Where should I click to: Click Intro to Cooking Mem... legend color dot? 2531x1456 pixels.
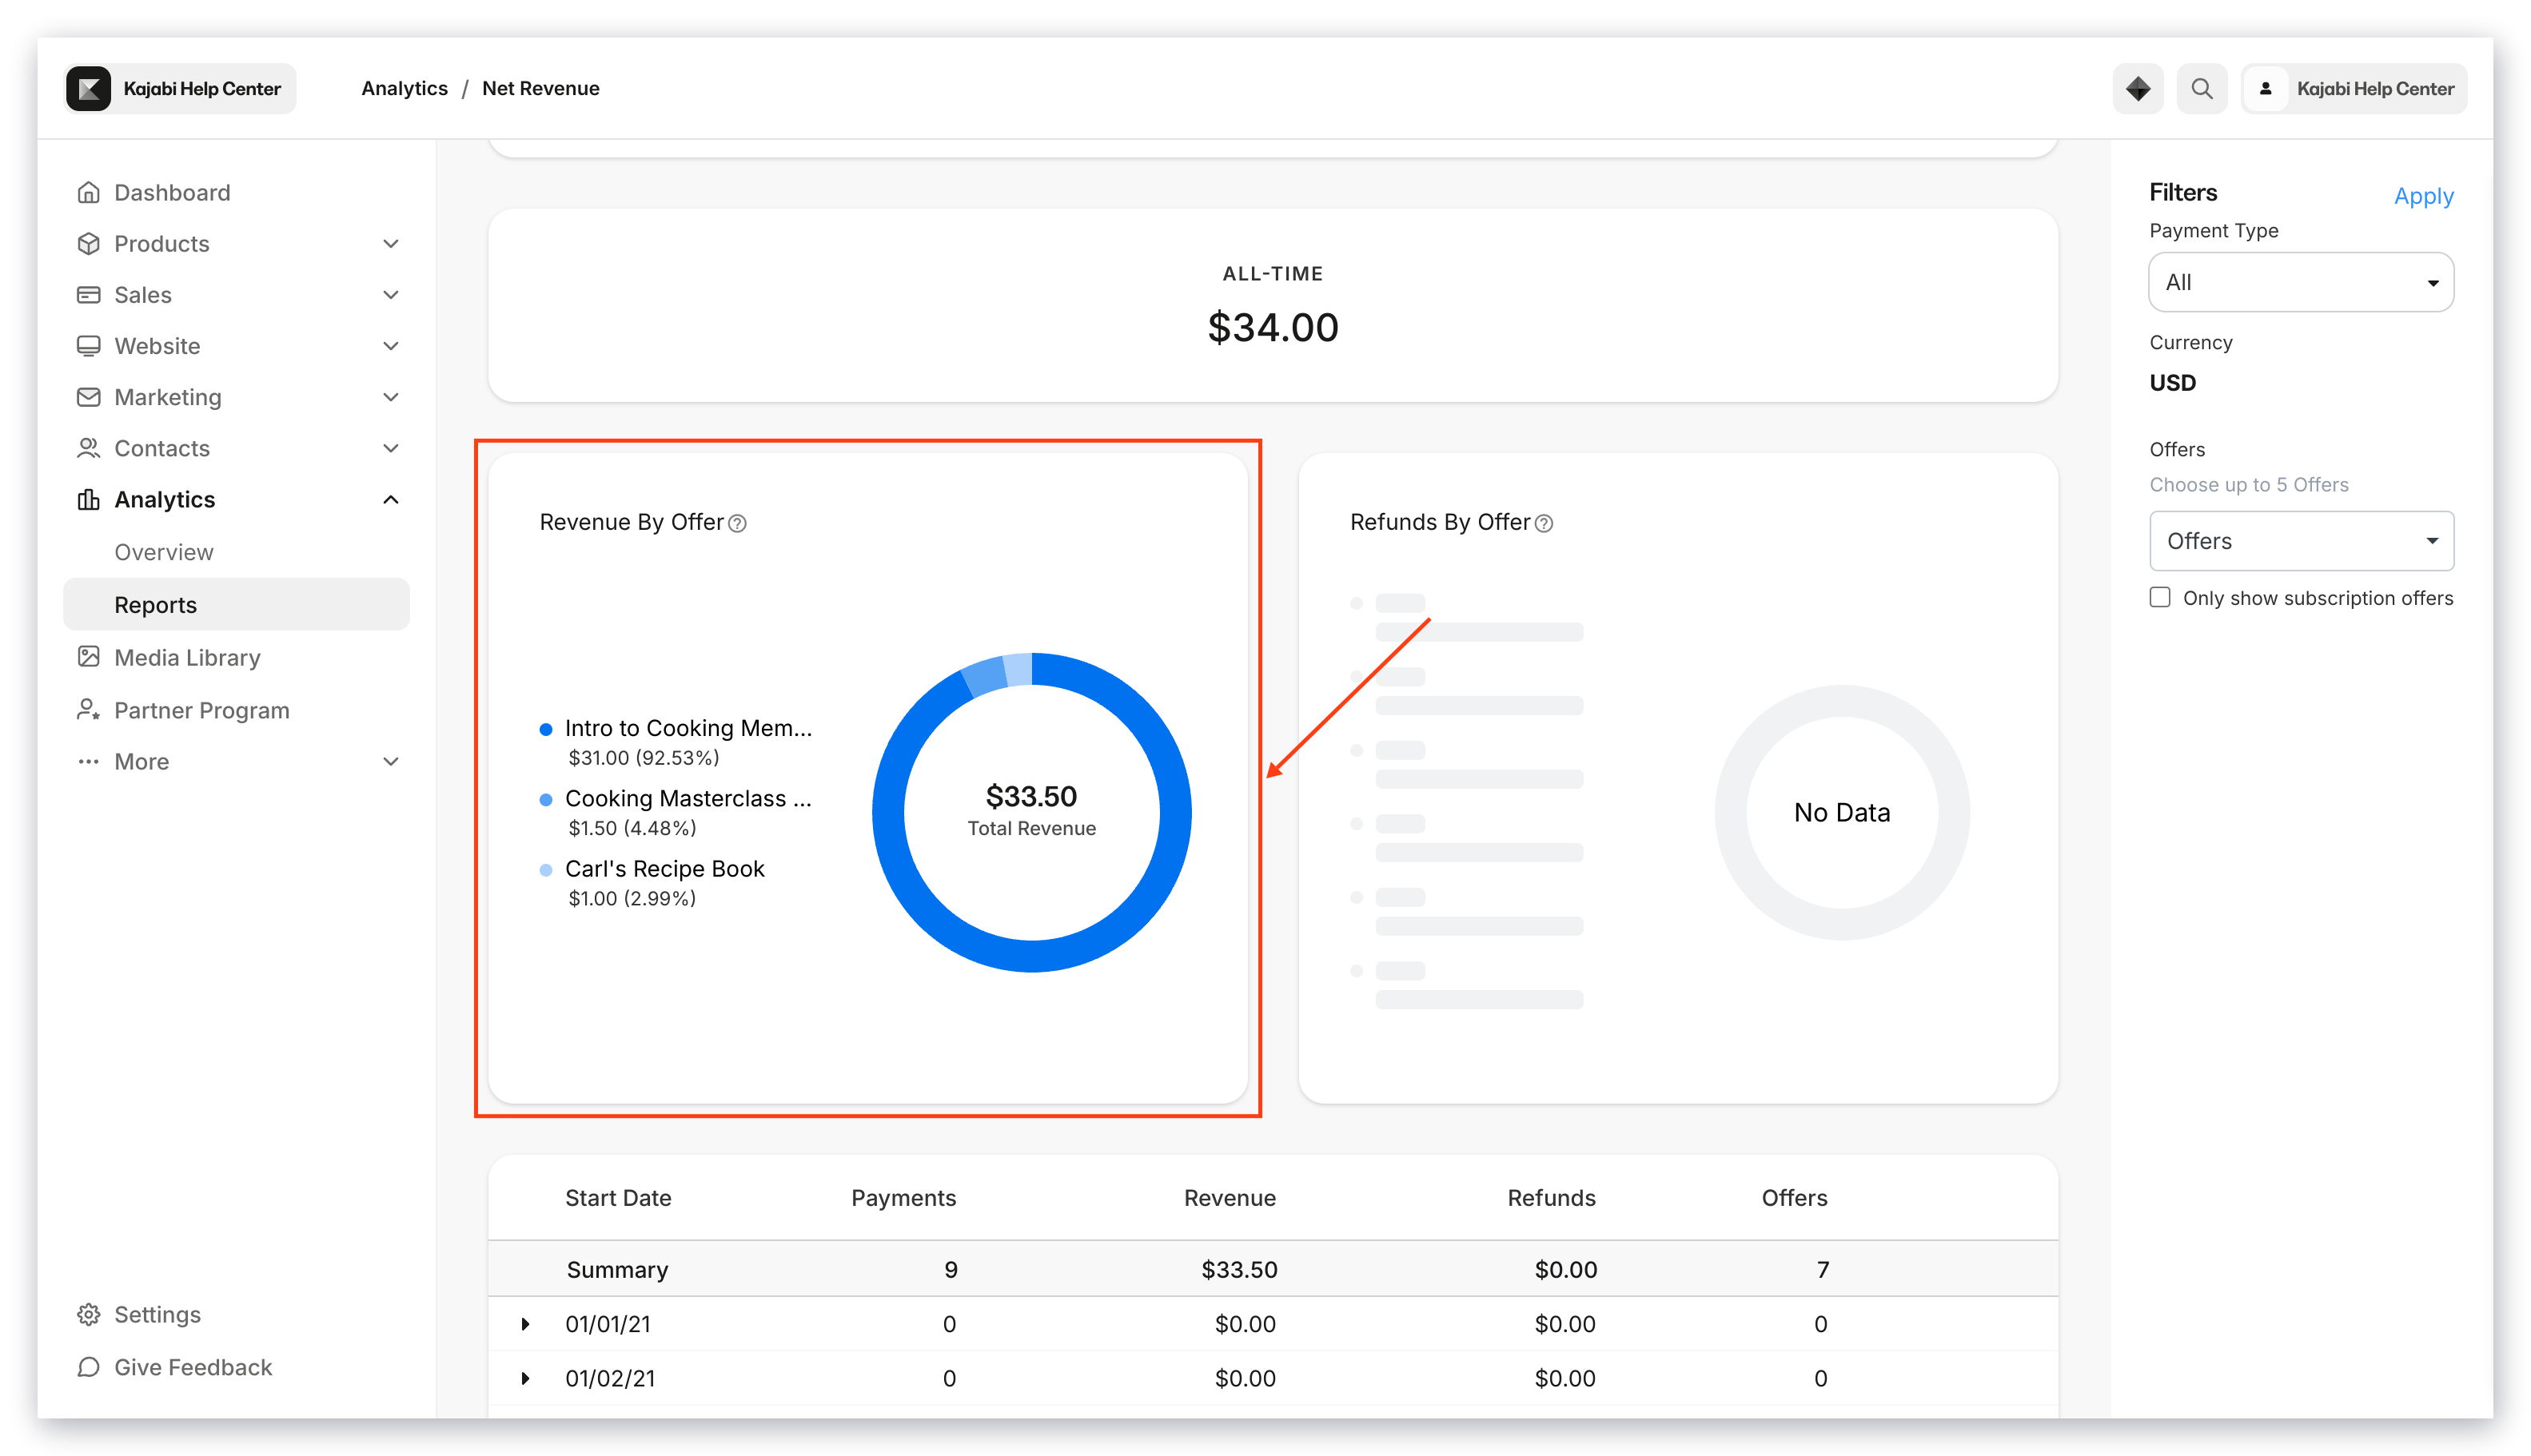[545, 729]
